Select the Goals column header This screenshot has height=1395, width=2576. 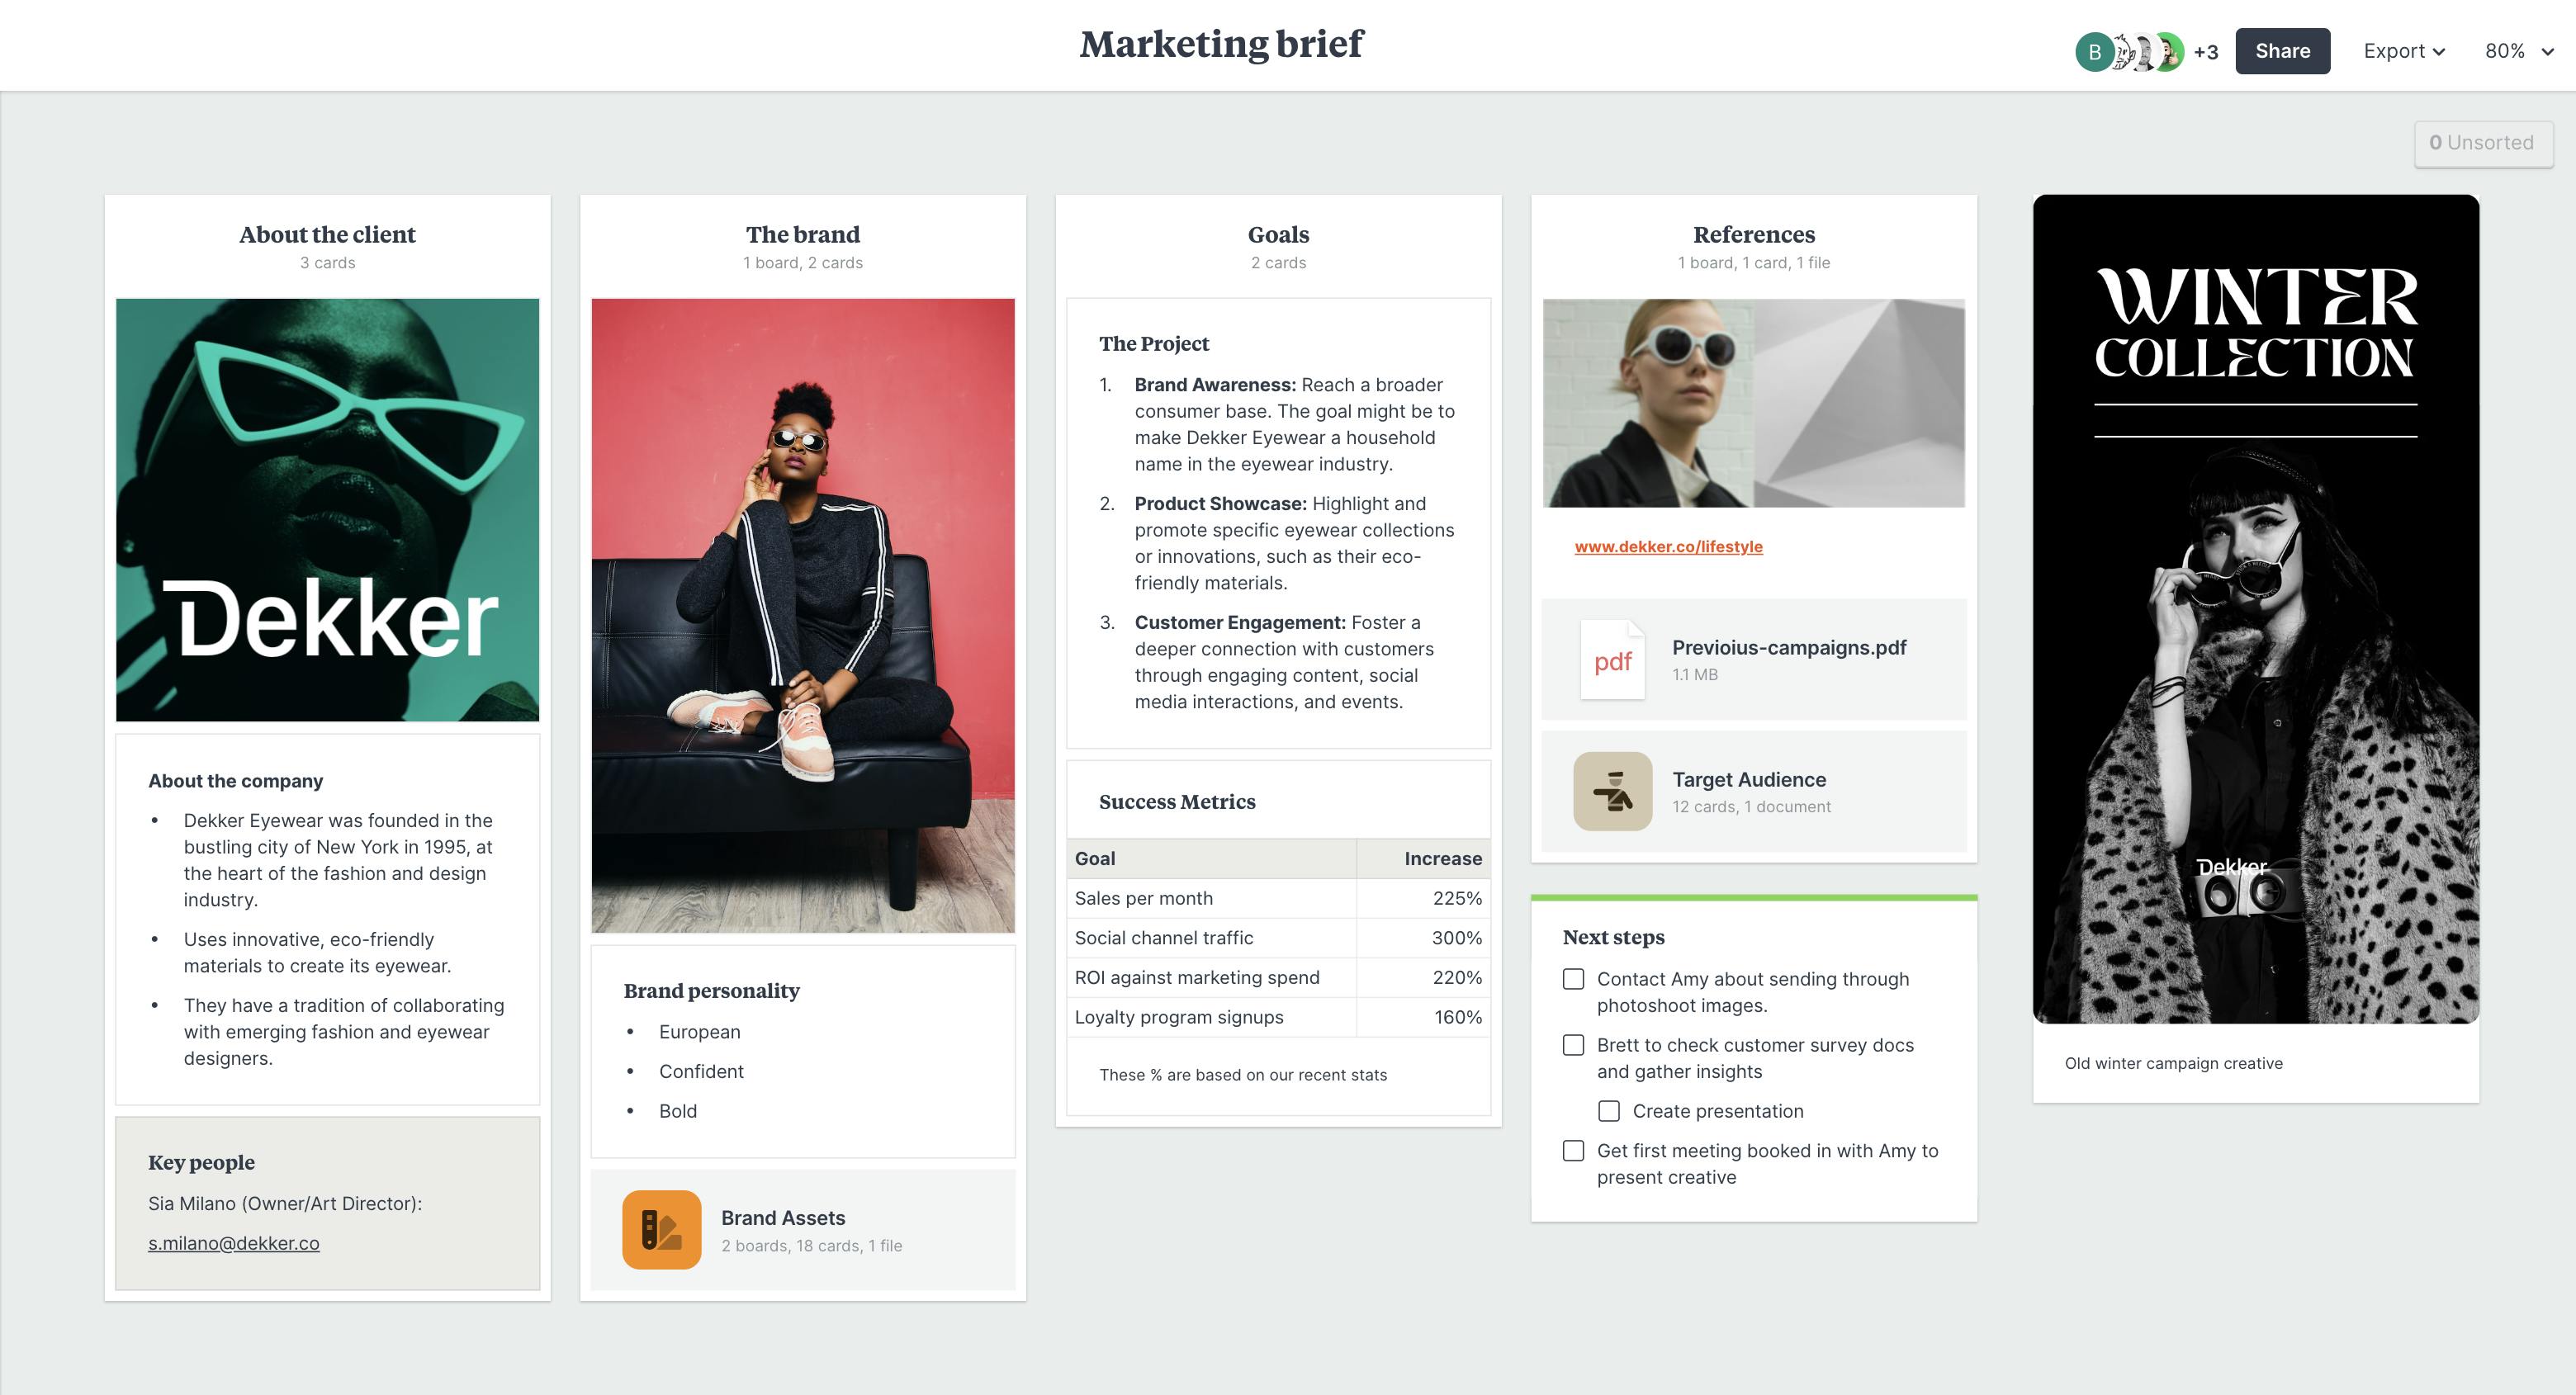pyautogui.click(x=1278, y=234)
